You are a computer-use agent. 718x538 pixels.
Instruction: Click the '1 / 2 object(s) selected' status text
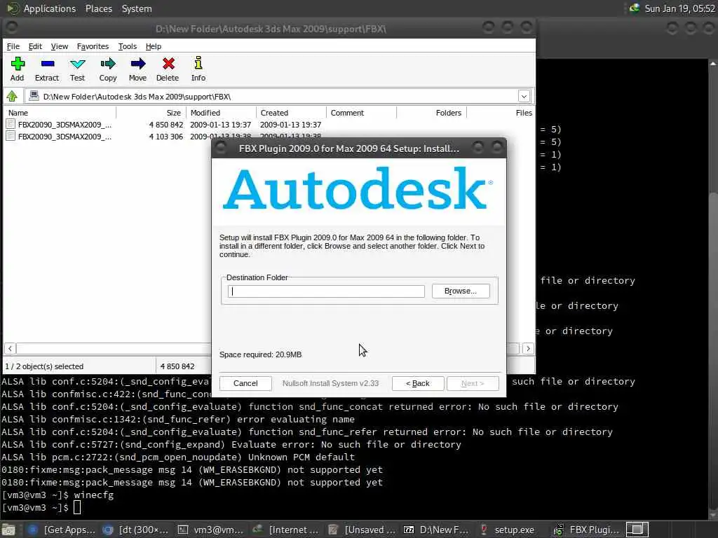click(44, 366)
